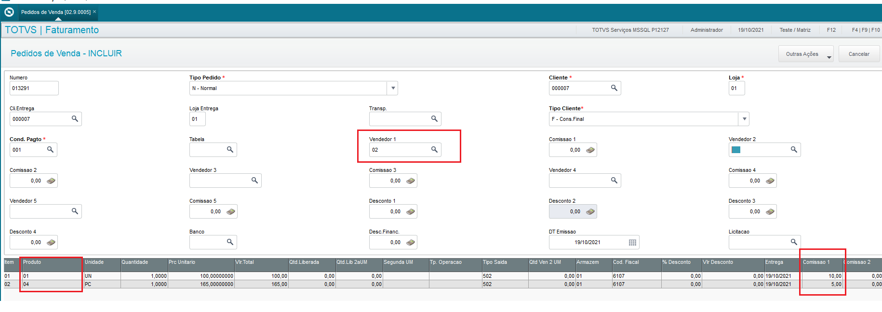
Task: Click TOTVS Serviços MSSQL P12127 label
Action: [630, 30]
